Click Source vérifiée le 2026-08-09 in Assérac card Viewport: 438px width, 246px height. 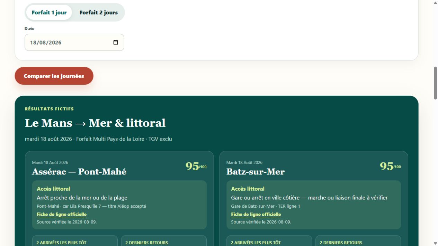coord(66,222)
